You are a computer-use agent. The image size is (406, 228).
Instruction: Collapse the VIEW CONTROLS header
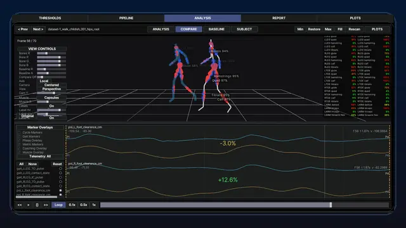click(x=42, y=49)
